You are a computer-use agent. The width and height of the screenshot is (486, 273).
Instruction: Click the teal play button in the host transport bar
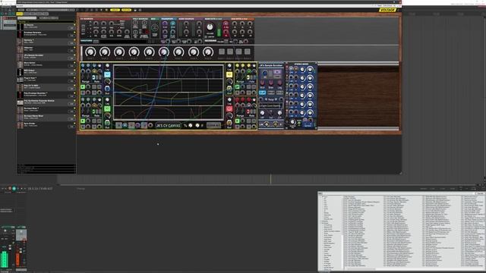point(14,188)
